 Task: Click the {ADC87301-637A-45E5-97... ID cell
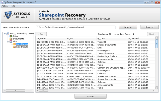(x=81, y=88)
